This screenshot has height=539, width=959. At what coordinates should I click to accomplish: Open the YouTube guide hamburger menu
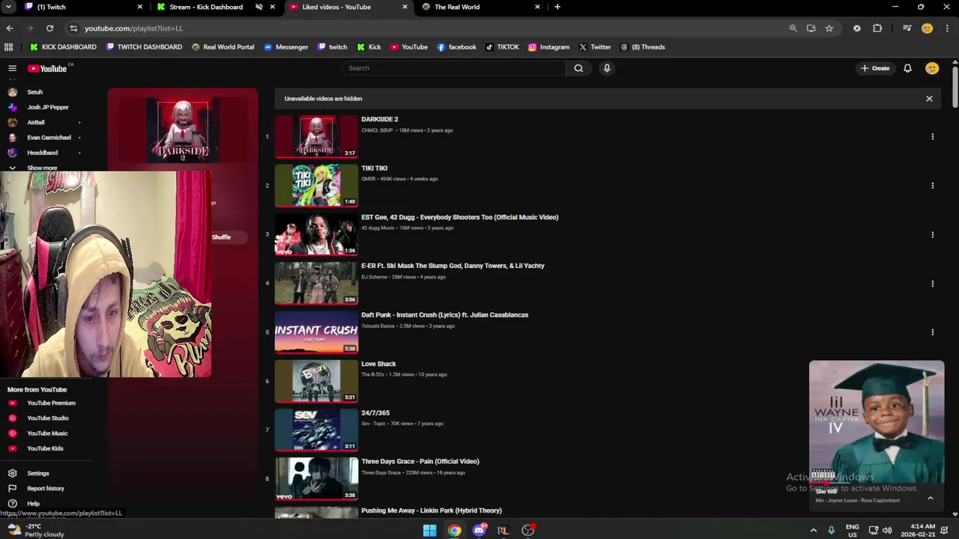(12, 68)
